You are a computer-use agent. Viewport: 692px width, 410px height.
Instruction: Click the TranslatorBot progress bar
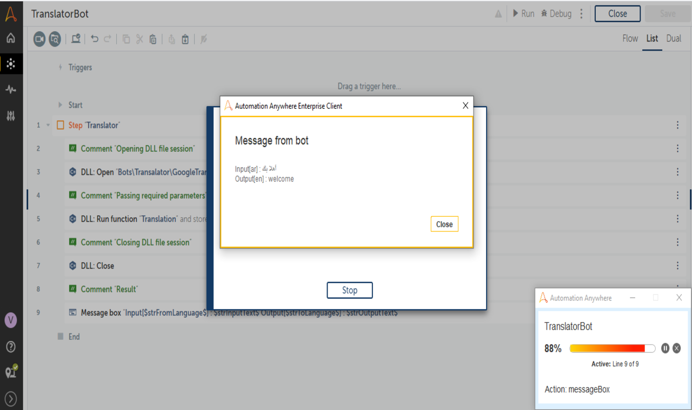tap(613, 348)
